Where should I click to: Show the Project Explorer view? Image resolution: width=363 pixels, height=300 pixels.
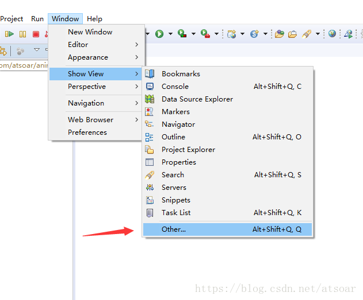coord(188,150)
